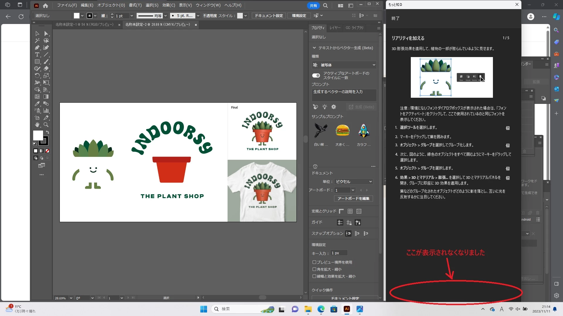Open the 単位 ピクセル dropdown
The image size is (563, 316).
(x=354, y=182)
